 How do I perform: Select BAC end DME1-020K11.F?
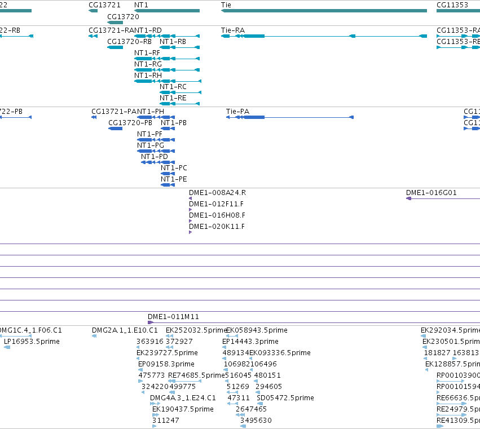191,232
